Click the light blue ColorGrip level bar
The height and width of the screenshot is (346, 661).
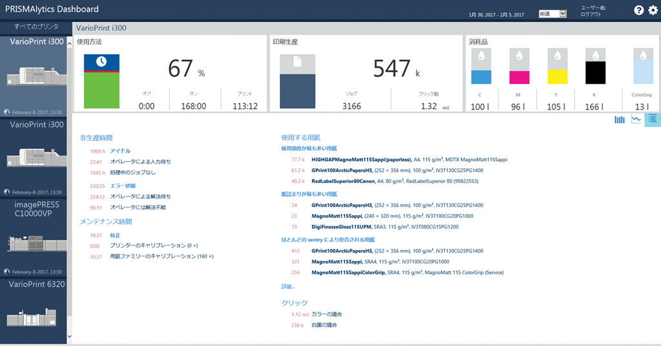point(644,72)
